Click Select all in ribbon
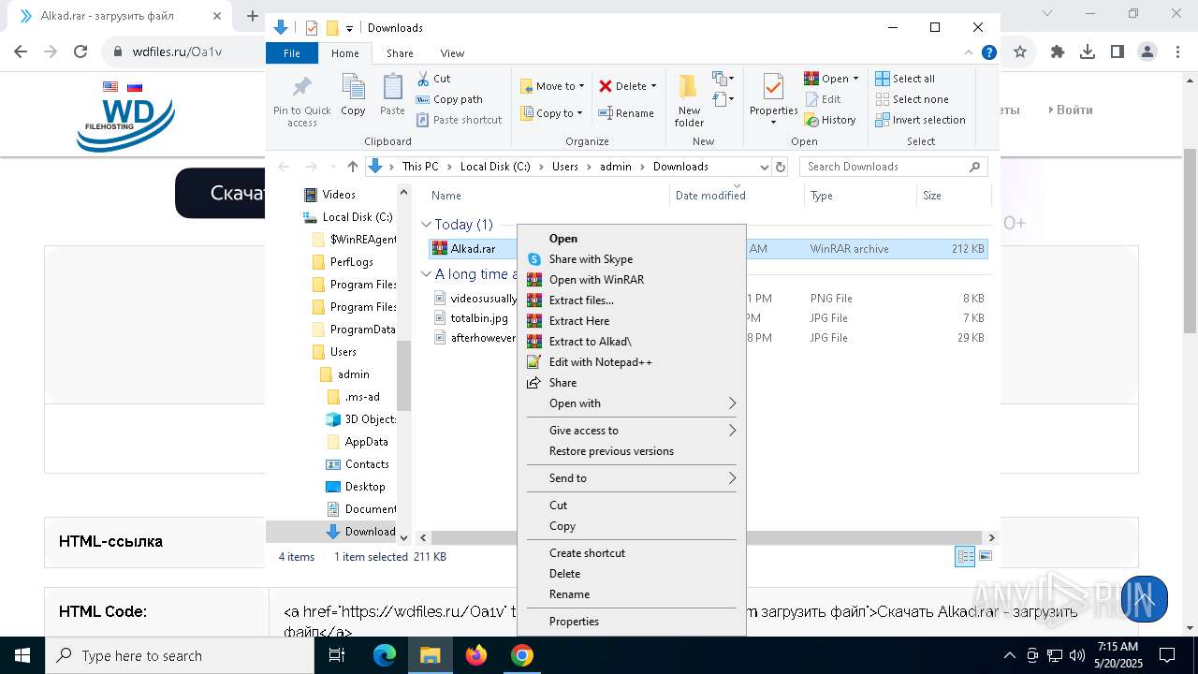The image size is (1198, 674). click(x=905, y=79)
